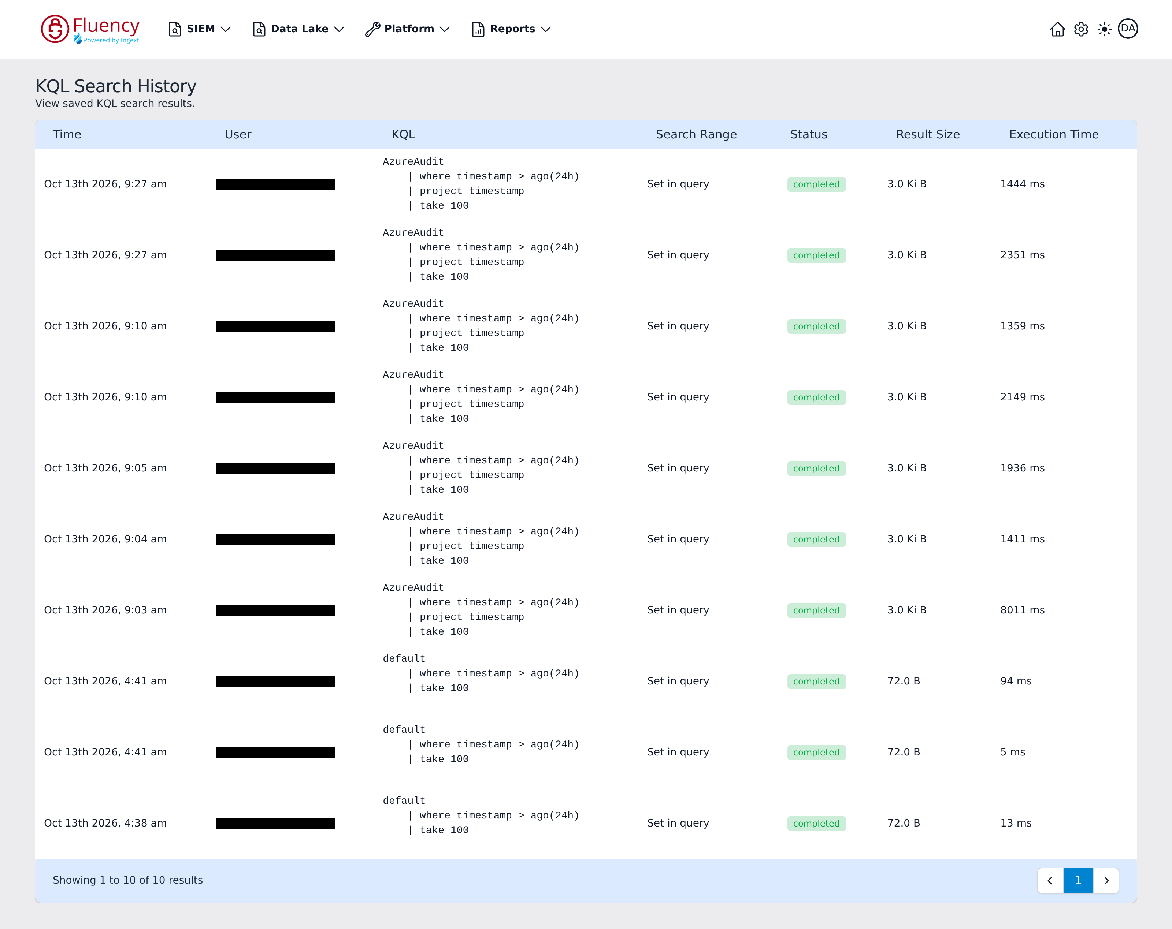The image size is (1172, 929).
Task: Open the Data Lake menu label
Action: coord(300,29)
